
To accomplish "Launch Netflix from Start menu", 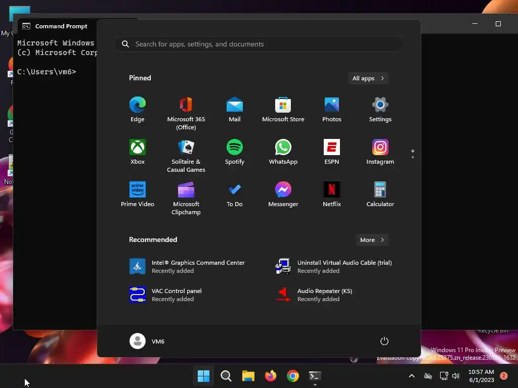I will (332, 195).
